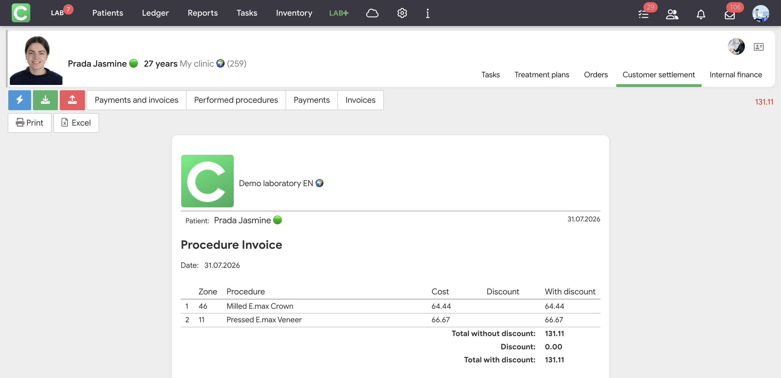Click patient name Prada Jasmine in invoice
The width and height of the screenshot is (781, 378).
coord(242,220)
